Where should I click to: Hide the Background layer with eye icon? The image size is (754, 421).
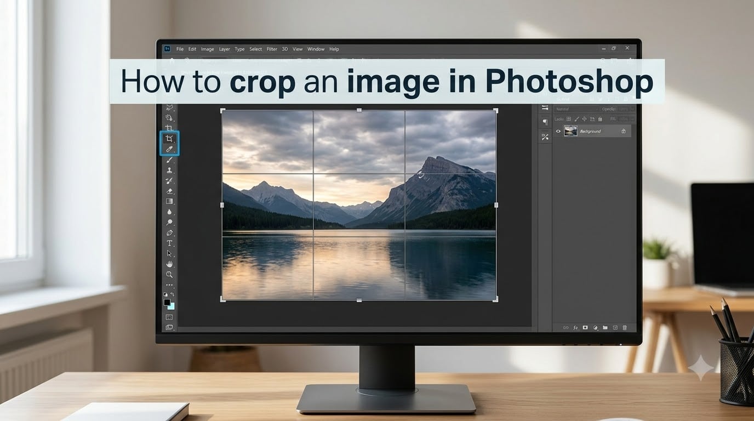tap(558, 131)
